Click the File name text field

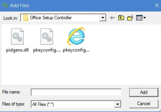click(x=76, y=92)
